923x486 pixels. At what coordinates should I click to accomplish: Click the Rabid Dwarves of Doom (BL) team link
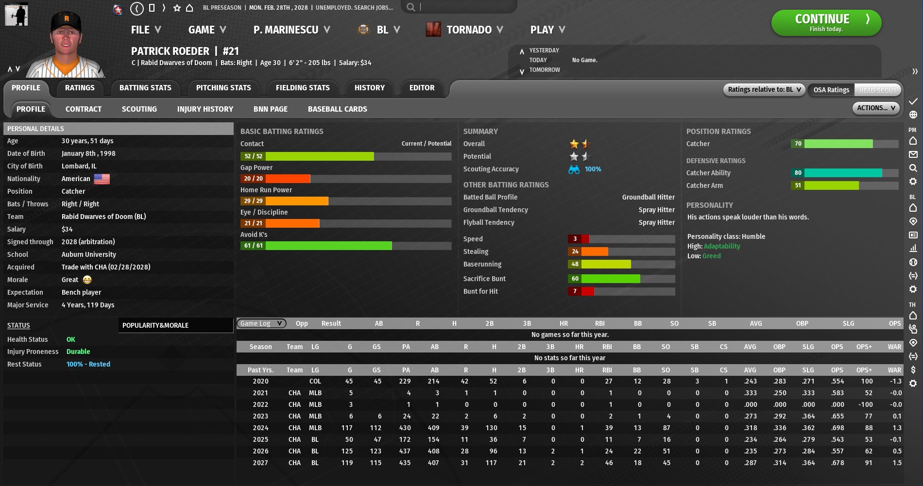click(104, 217)
